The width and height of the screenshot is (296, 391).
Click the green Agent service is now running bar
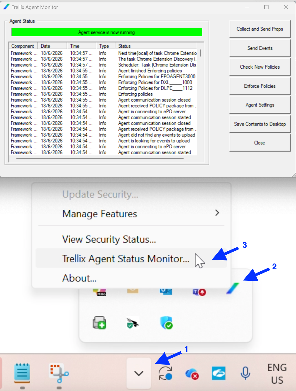coord(107,32)
